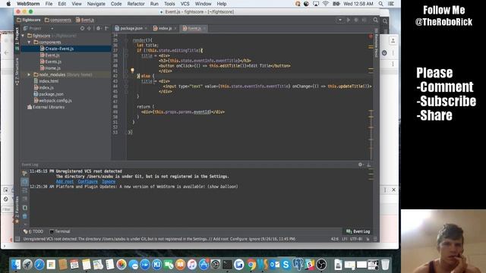Click the hide Event Log panel icon
The width and height of the screenshot is (486, 273).
(369, 165)
